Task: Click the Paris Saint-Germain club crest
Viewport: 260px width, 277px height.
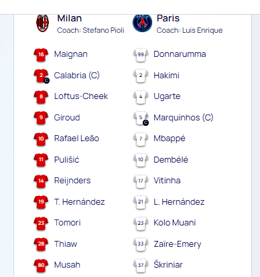Action: coord(142,23)
